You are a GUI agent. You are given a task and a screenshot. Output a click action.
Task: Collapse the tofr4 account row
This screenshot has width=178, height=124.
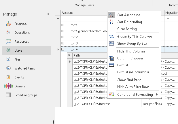[63, 49]
